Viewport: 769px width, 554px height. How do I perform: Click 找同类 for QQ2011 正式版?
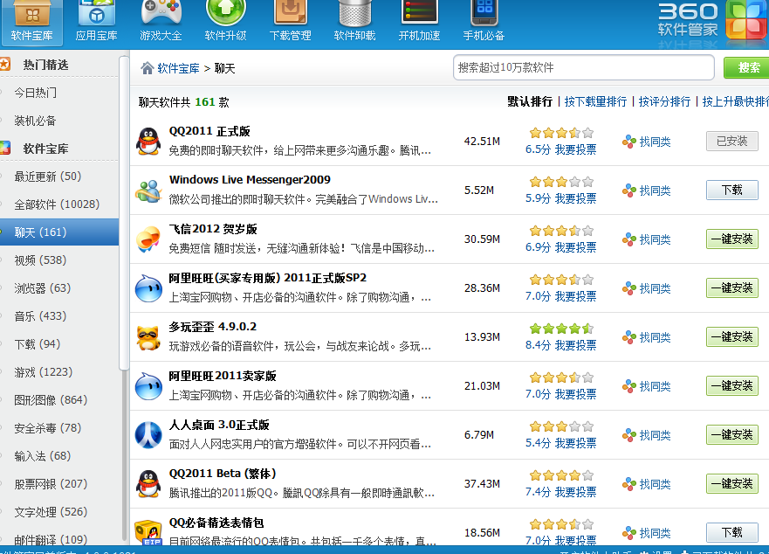pyautogui.click(x=647, y=142)
